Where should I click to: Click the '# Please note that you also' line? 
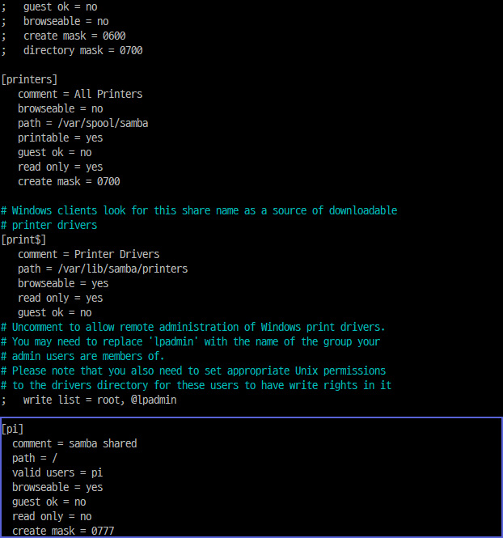point(193,371)
